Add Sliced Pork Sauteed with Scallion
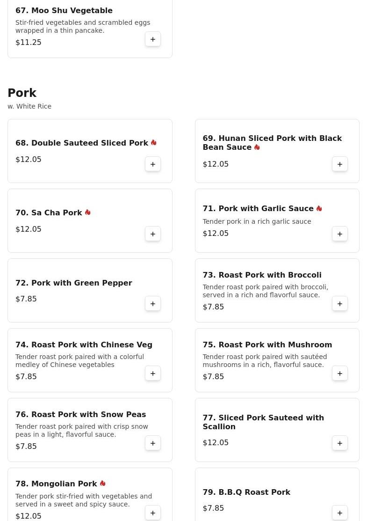This screenshot has height=521, width=367. coord(340,443)
